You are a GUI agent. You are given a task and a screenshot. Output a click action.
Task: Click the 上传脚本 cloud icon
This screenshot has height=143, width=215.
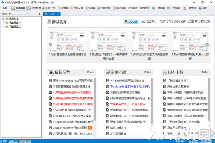pos(169,8)
